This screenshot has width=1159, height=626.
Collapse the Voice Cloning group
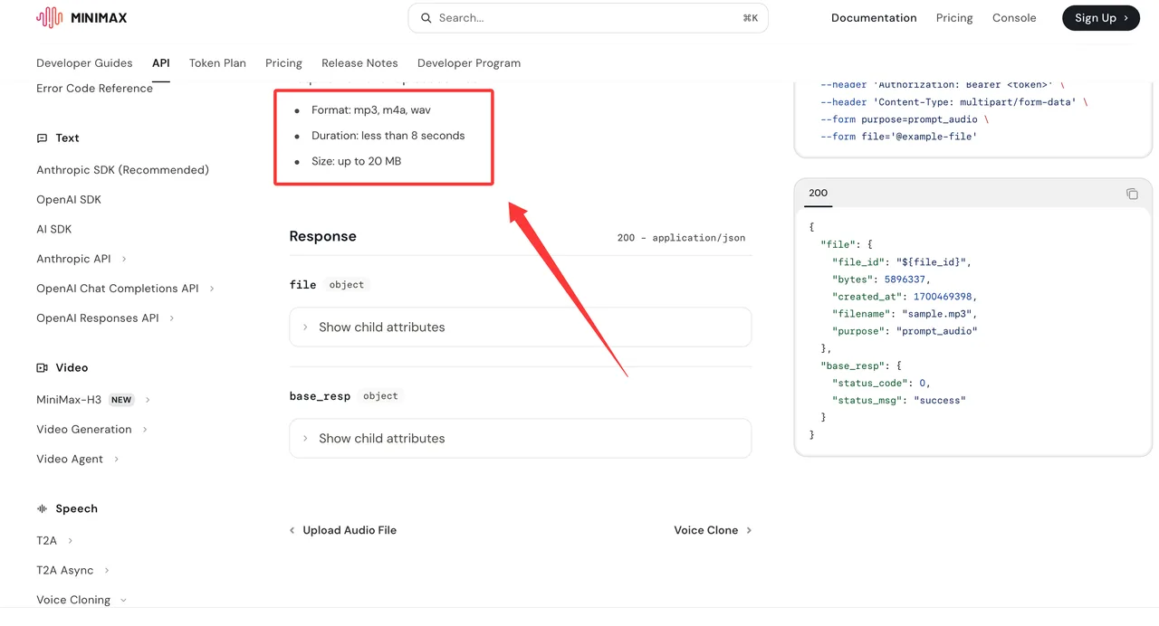[x=81, y=600]
